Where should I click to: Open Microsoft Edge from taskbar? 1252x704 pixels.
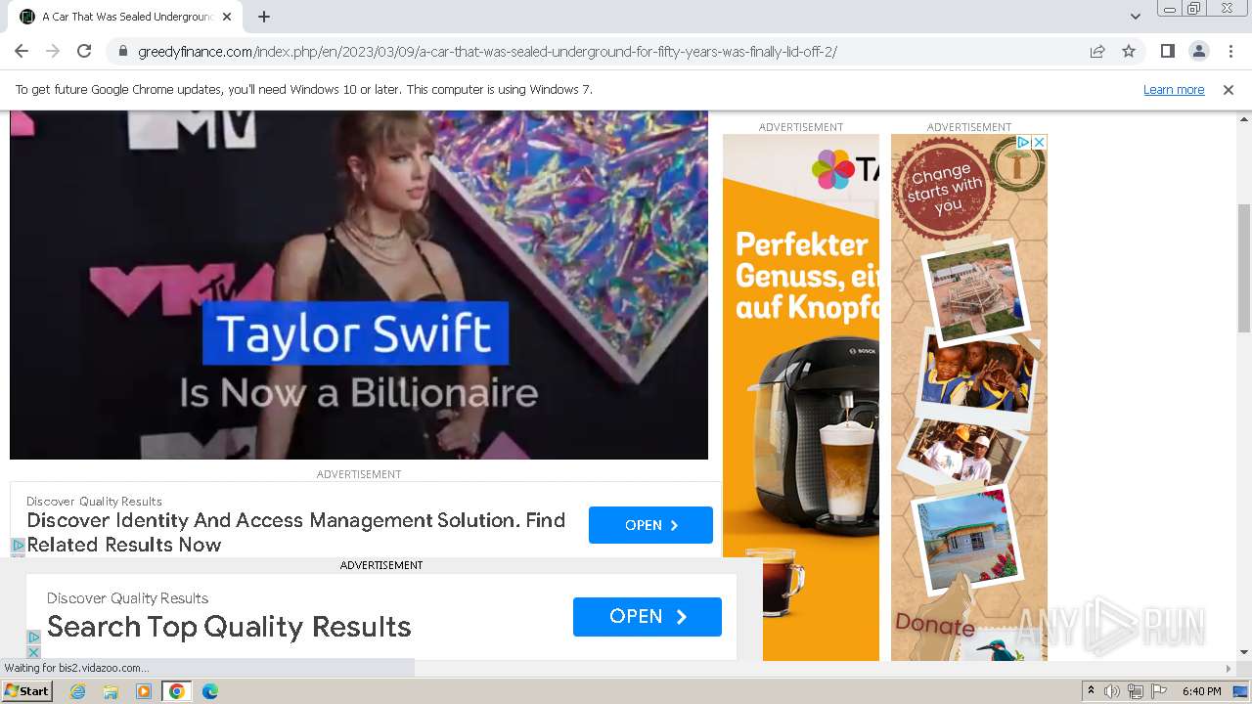[x=210, y=691]
